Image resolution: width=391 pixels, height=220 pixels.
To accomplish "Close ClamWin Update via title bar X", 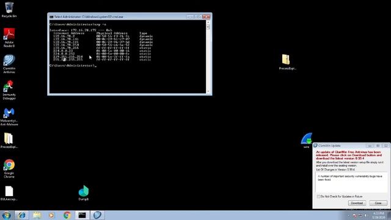I will (x=386, y=145).
